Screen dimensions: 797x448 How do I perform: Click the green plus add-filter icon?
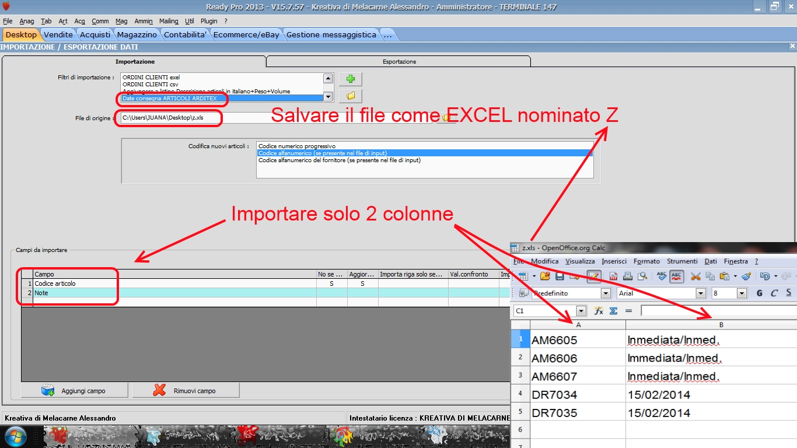[351, 79]
